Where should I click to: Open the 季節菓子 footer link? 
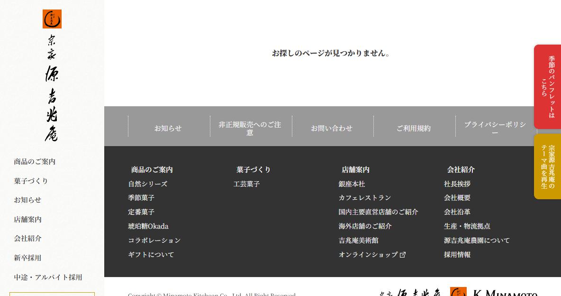point(141,198)
